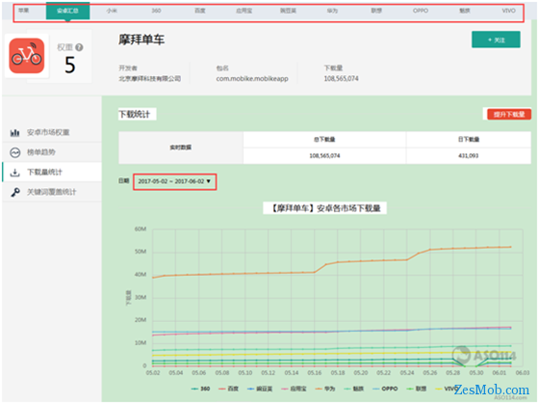Toggle the OPPO series in chart legend
The width and height of the screenshot is (539, 404).
pyautogui.click(x=385, y=389)
